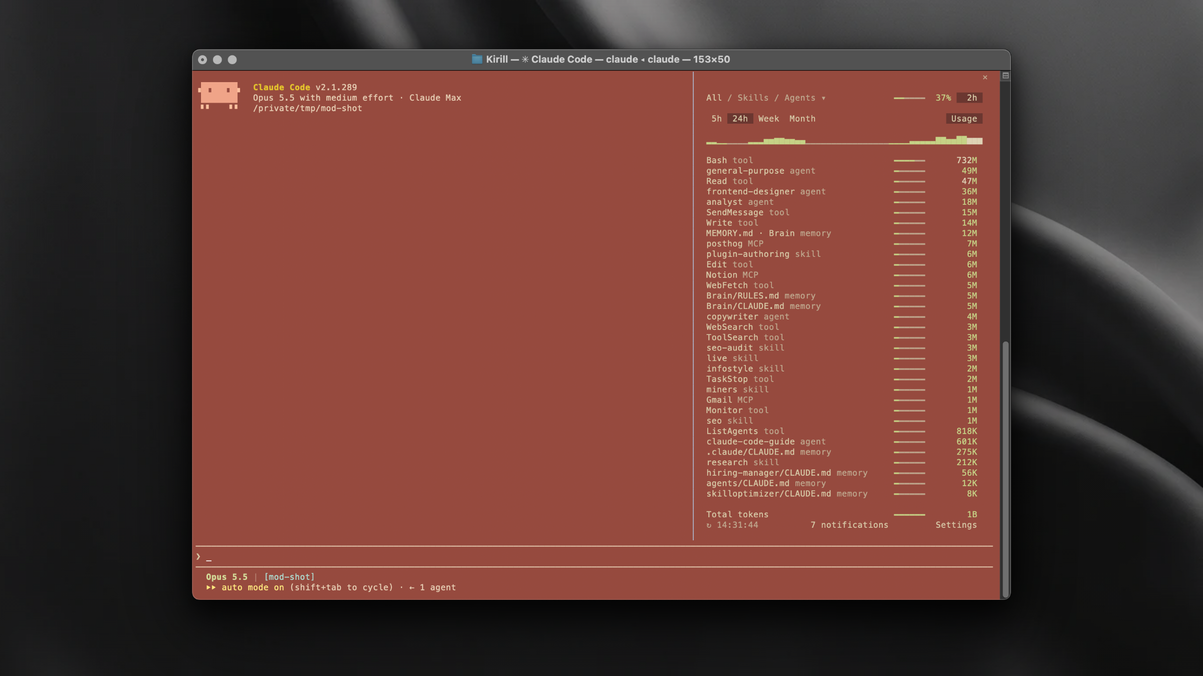Screen dimensions: 1203x676
Task: Select the MEMORY.md Brain memory row
Action: point(842,233)
